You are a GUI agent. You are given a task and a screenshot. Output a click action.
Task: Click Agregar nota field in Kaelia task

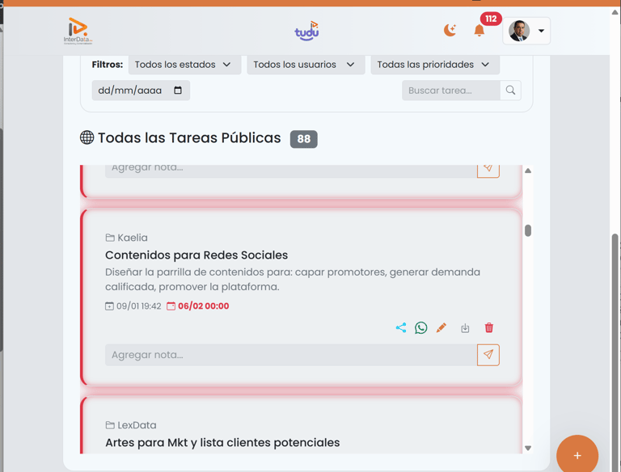[291, 355]
